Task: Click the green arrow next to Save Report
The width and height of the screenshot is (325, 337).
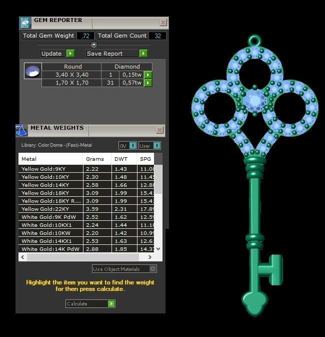Action: 143,53
